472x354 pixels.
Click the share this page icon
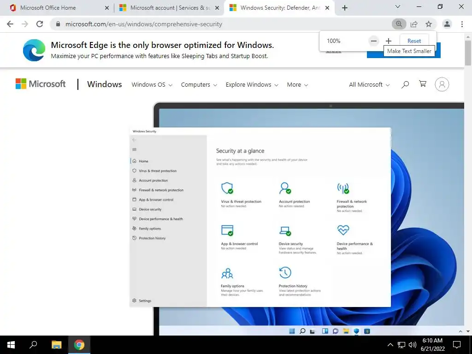pos(414,24)
